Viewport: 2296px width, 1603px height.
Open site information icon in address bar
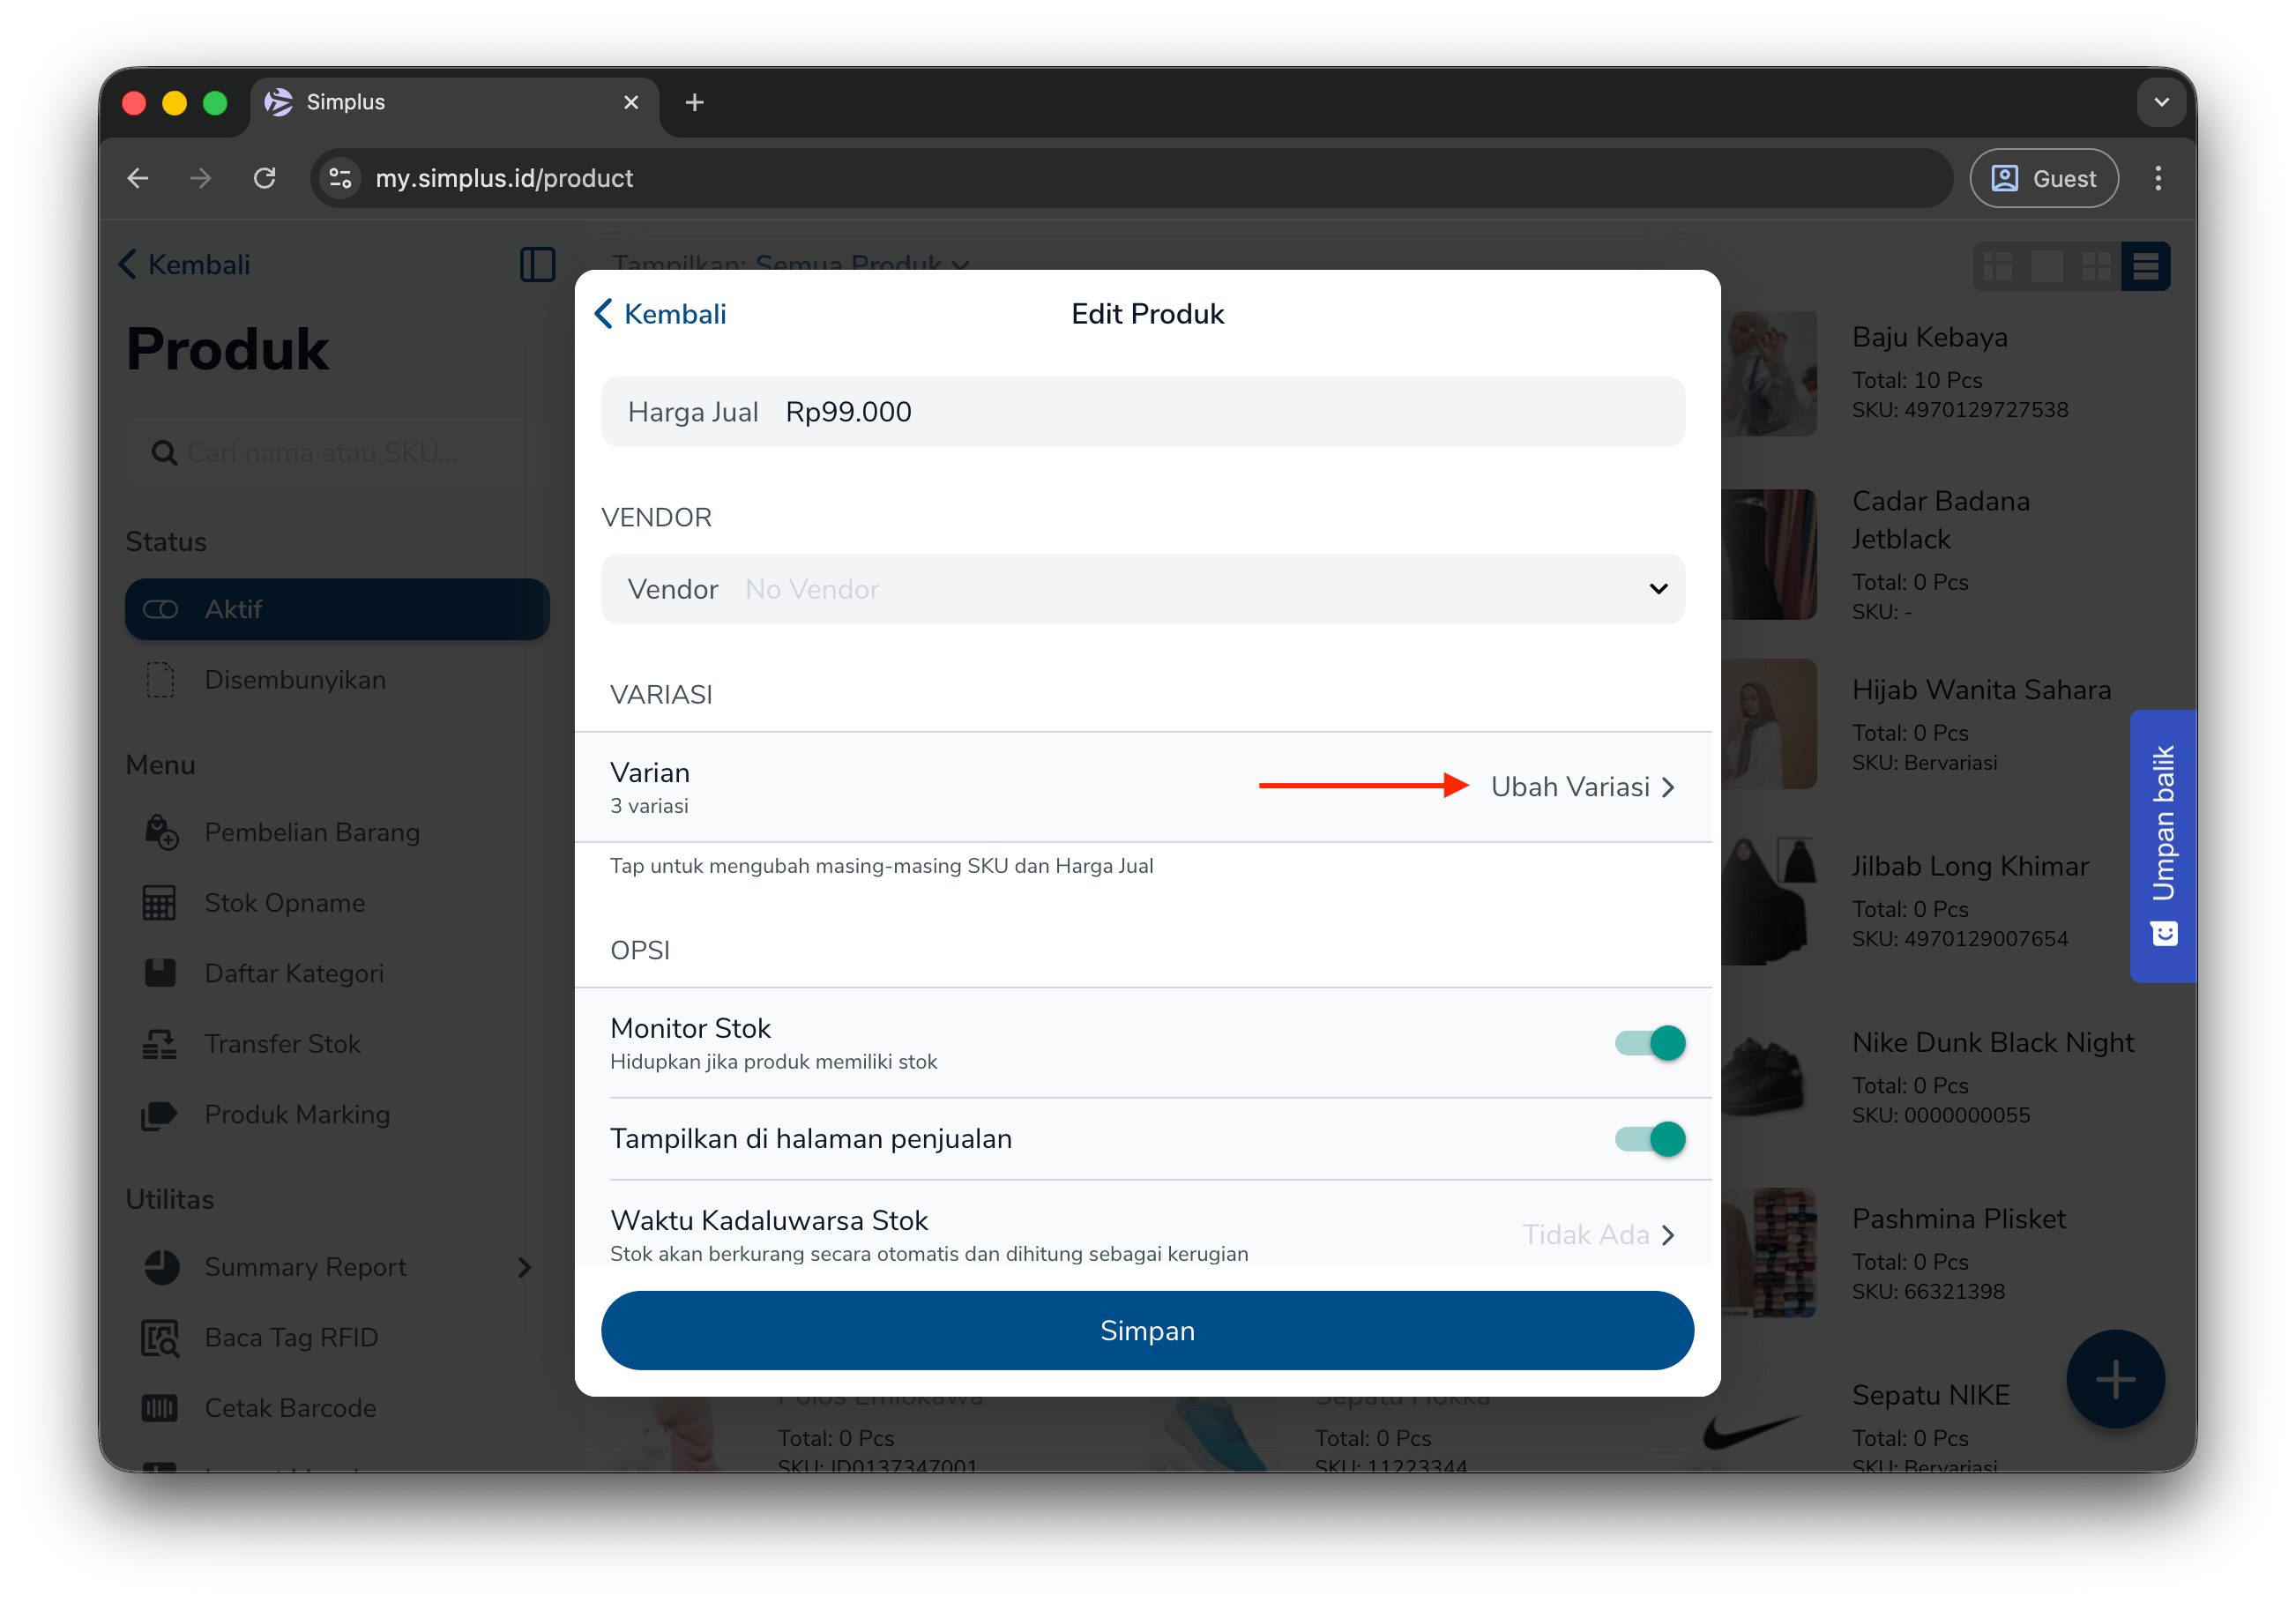340,178
